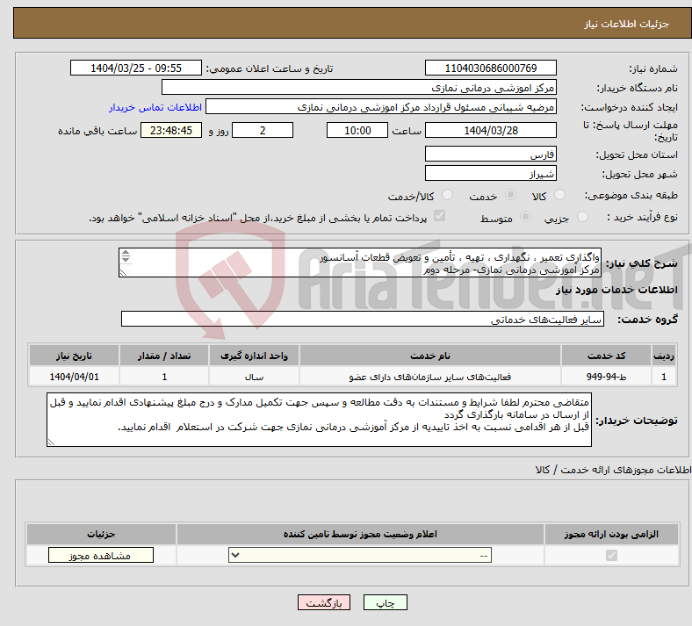Select the متوسط purchase type radio
The width and height of the screenshot is (692, 626).
point(526,216)
